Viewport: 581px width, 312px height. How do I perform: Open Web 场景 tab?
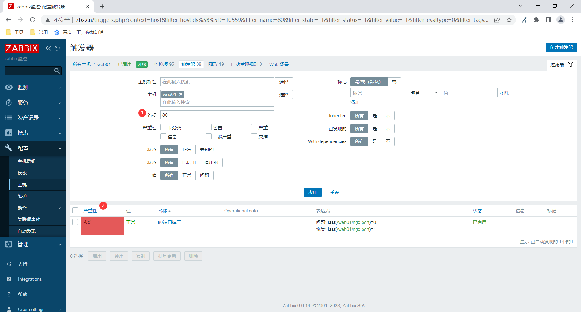tap(279, 64)
